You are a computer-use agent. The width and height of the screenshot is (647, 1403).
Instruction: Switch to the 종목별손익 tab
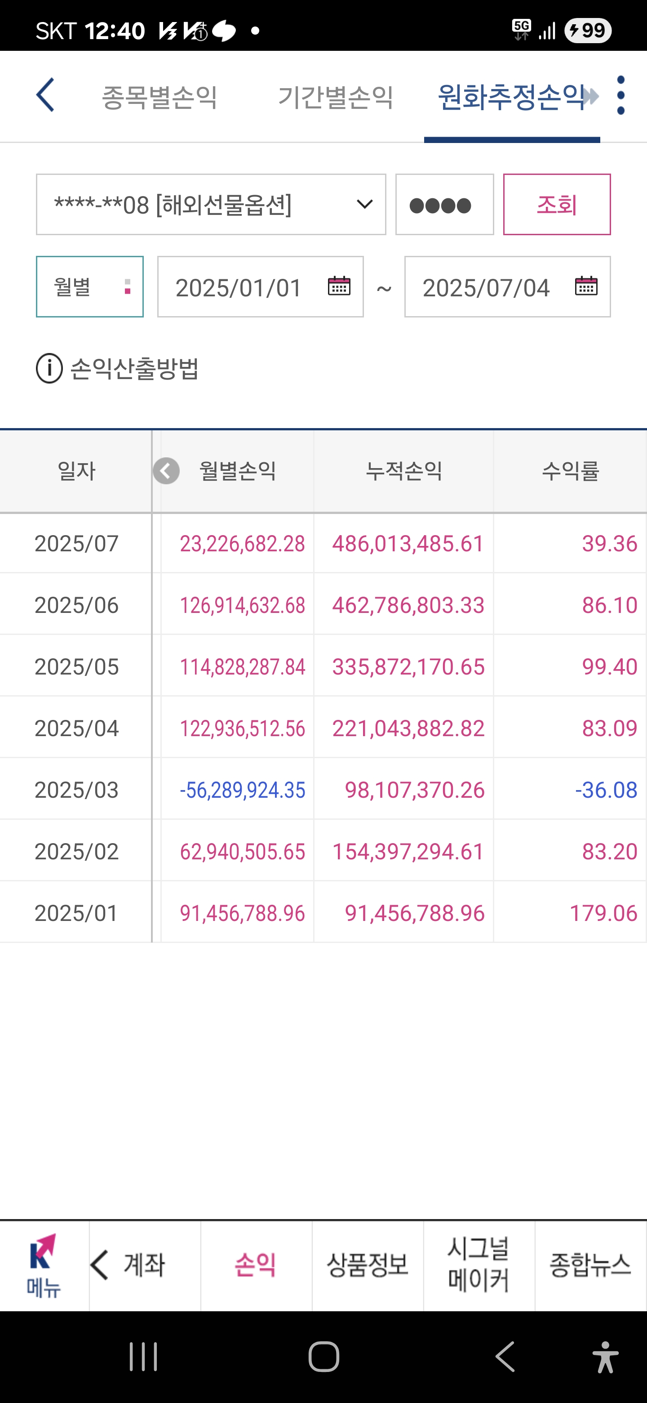[x=160, y=97]
